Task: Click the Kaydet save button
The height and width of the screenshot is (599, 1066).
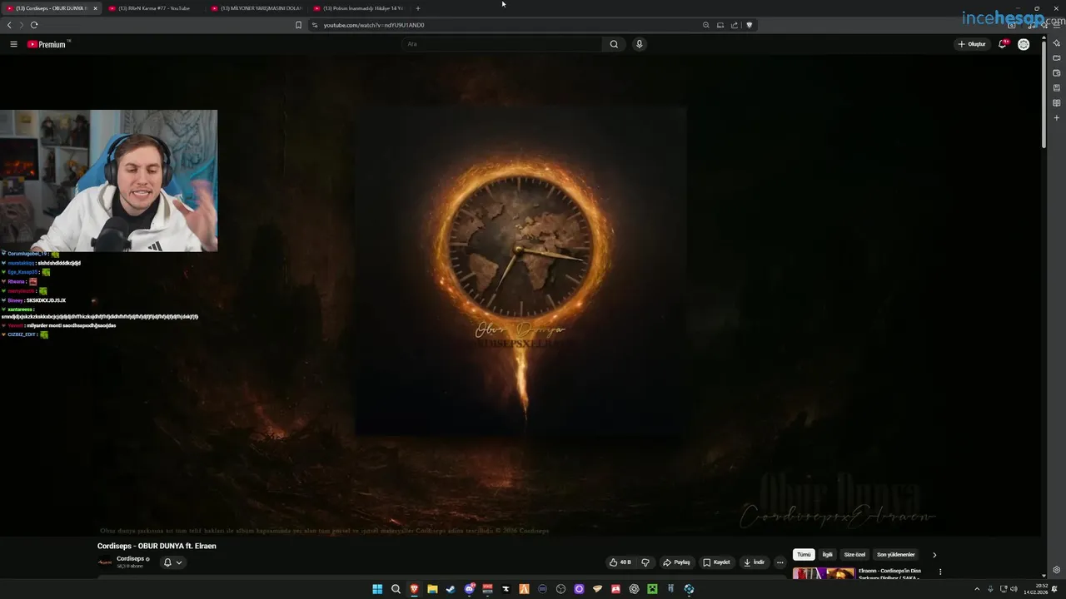Action: click(x=716, y=562)
